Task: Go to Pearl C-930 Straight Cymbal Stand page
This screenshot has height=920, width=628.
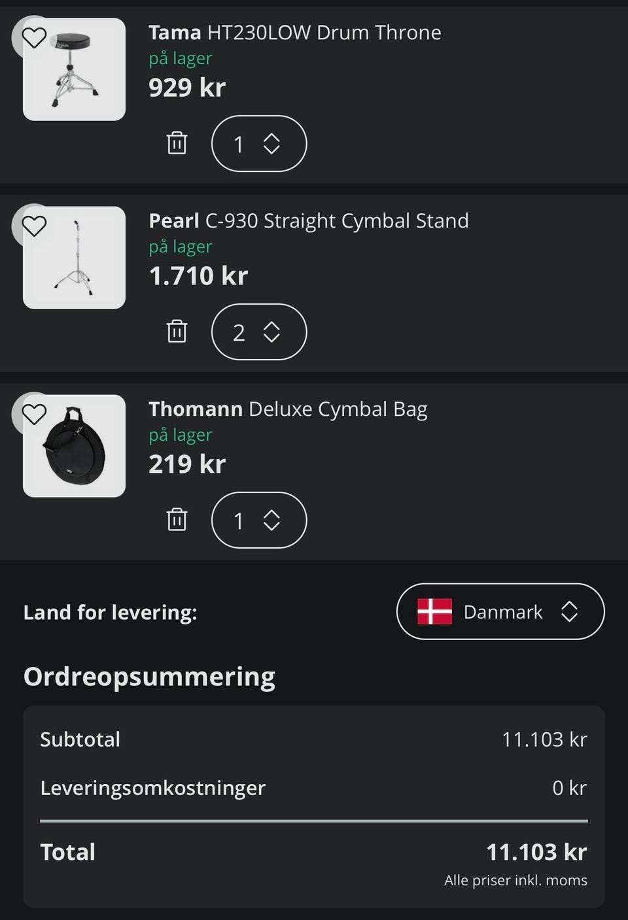Action: [308, 221]
